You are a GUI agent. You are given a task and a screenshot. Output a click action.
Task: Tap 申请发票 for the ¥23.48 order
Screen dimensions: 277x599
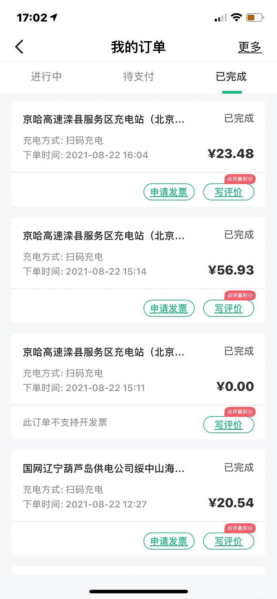click(x=169, y=192)
